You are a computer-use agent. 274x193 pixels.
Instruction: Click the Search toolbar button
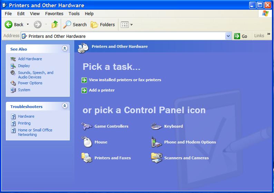tap(75, 24)
